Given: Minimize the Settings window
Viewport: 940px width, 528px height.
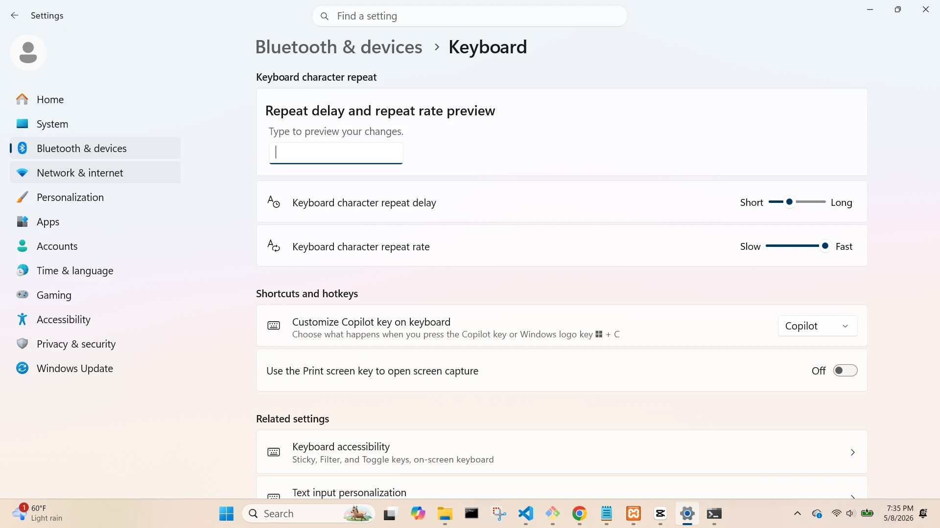Looking at the screenshot, I should (x=870, y=9).
